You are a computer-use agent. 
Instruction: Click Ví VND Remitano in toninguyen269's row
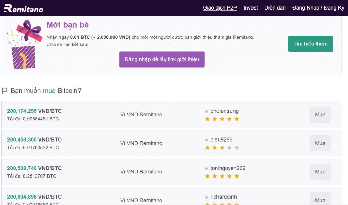coord(141,172)
